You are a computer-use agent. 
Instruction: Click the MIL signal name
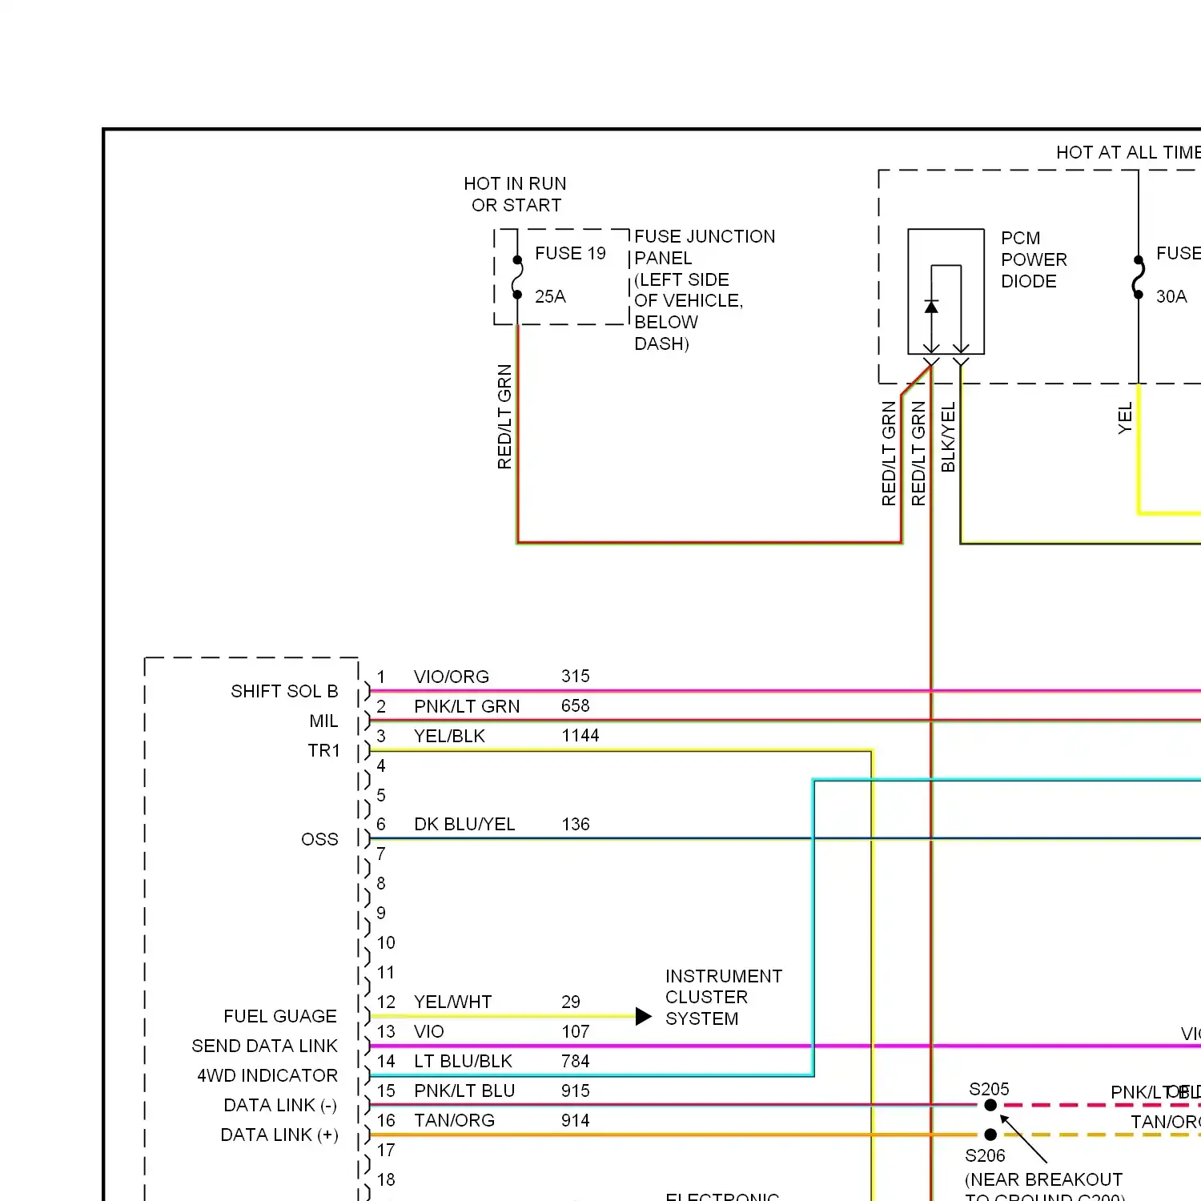click(323, 721)
